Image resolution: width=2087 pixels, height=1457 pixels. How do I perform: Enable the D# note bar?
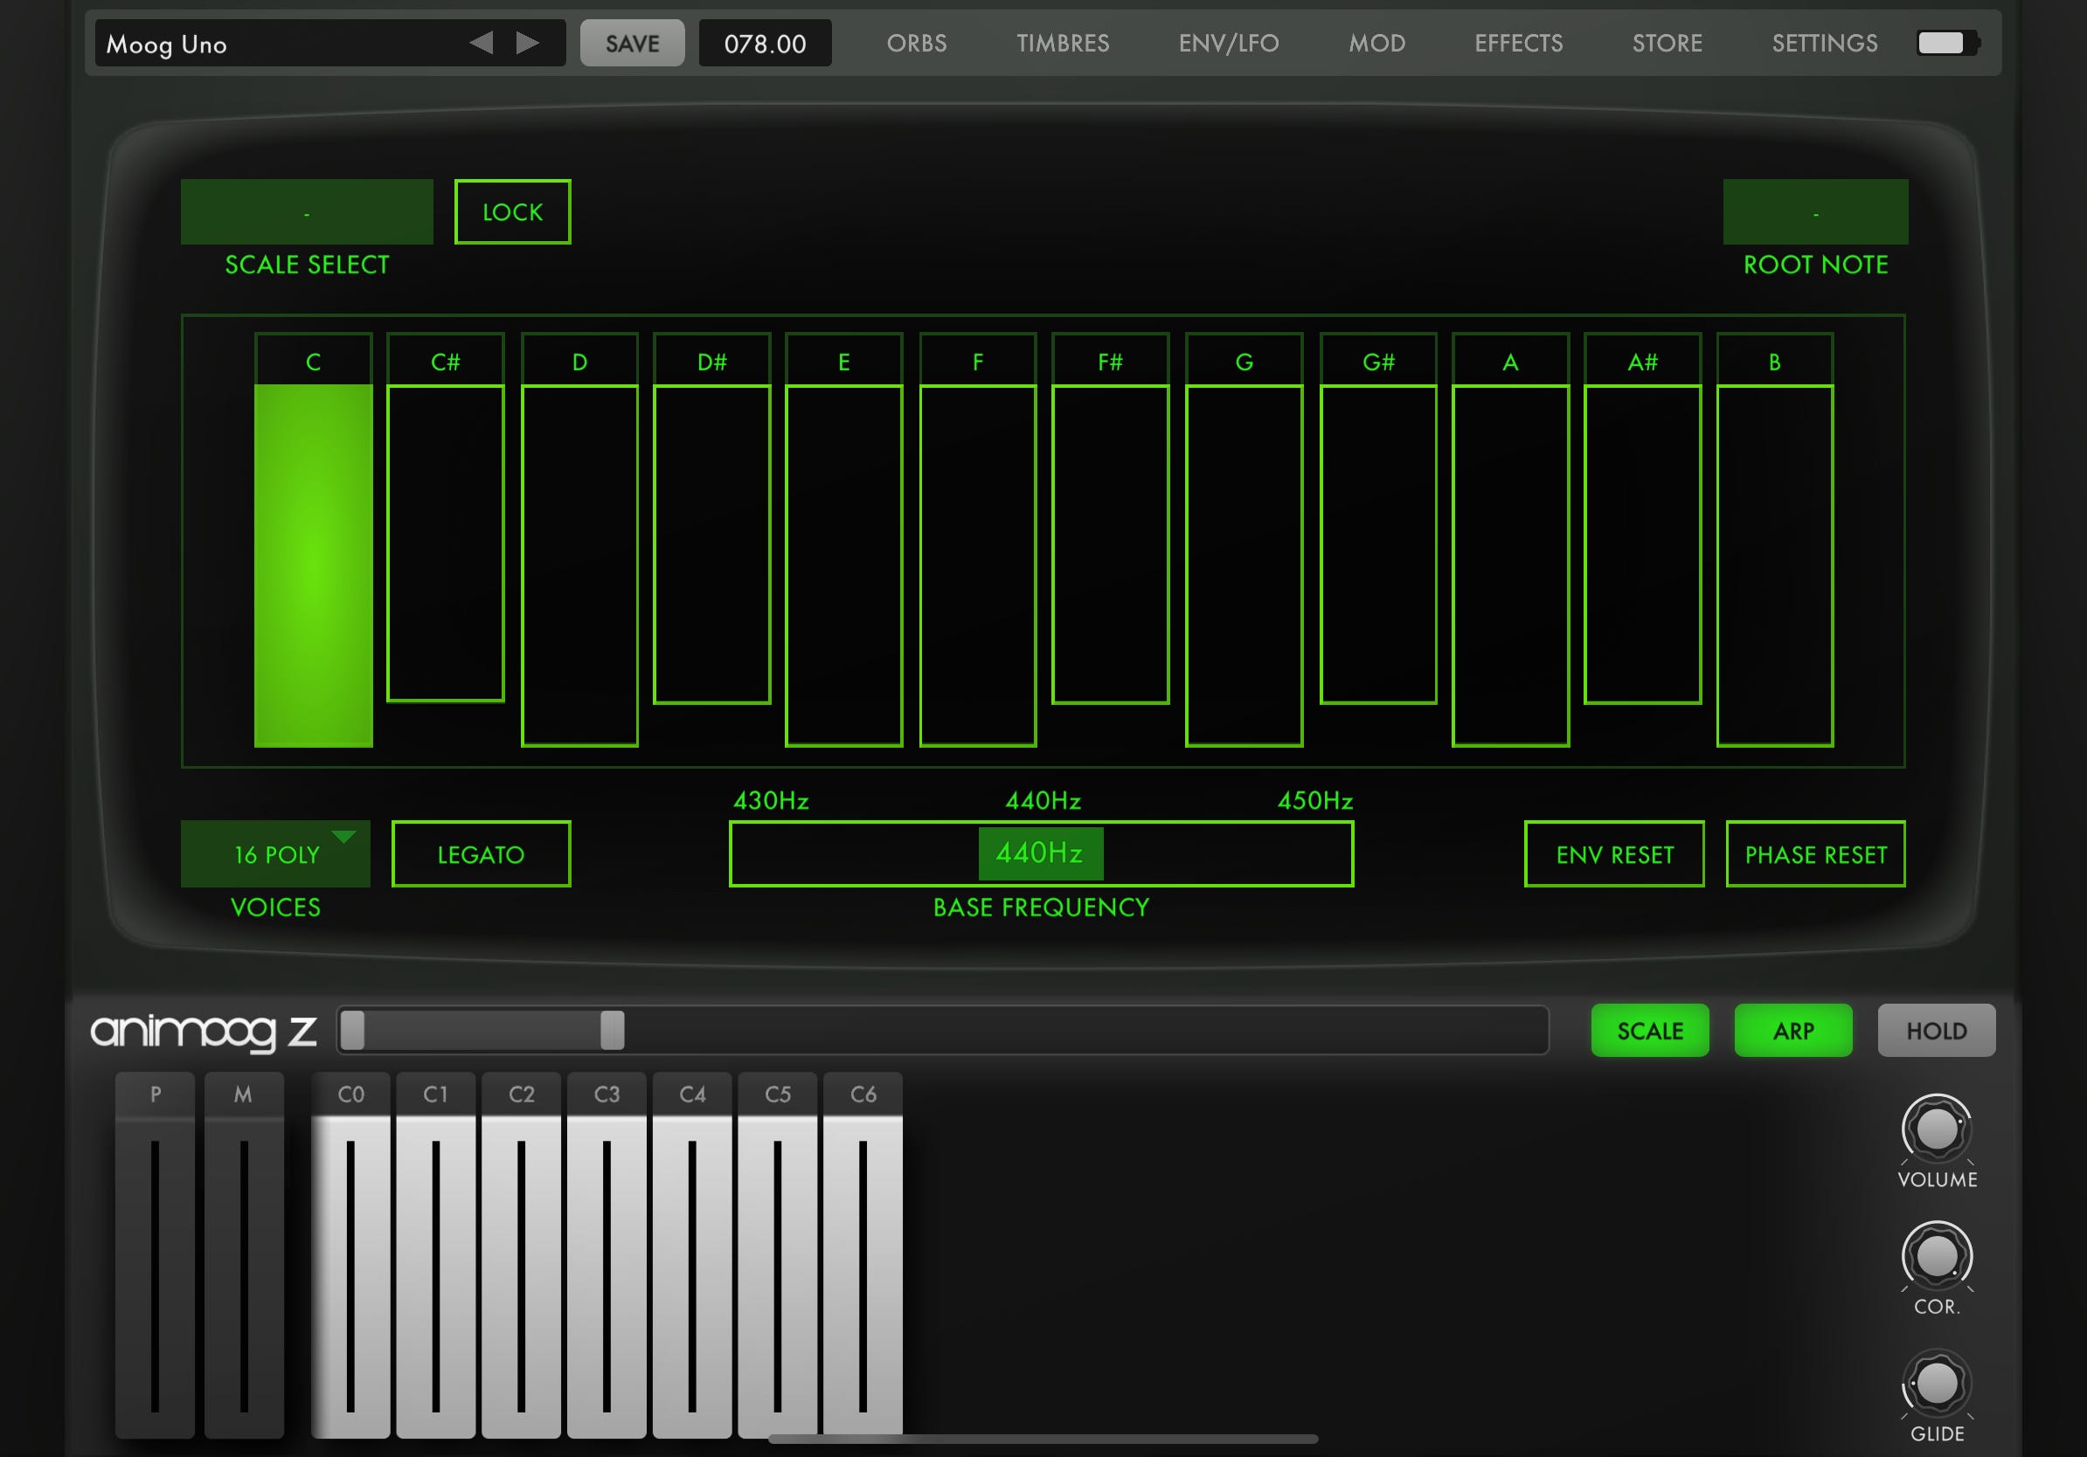click(711, 543)
